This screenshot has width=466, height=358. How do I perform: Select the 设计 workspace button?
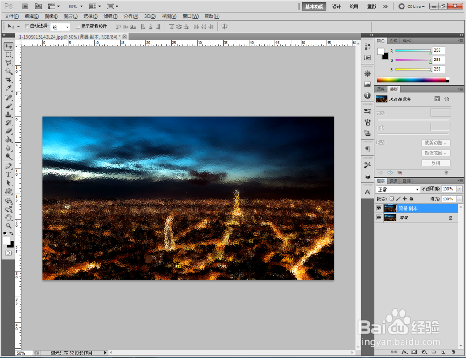pyautogui.click(x=336, y=7)
